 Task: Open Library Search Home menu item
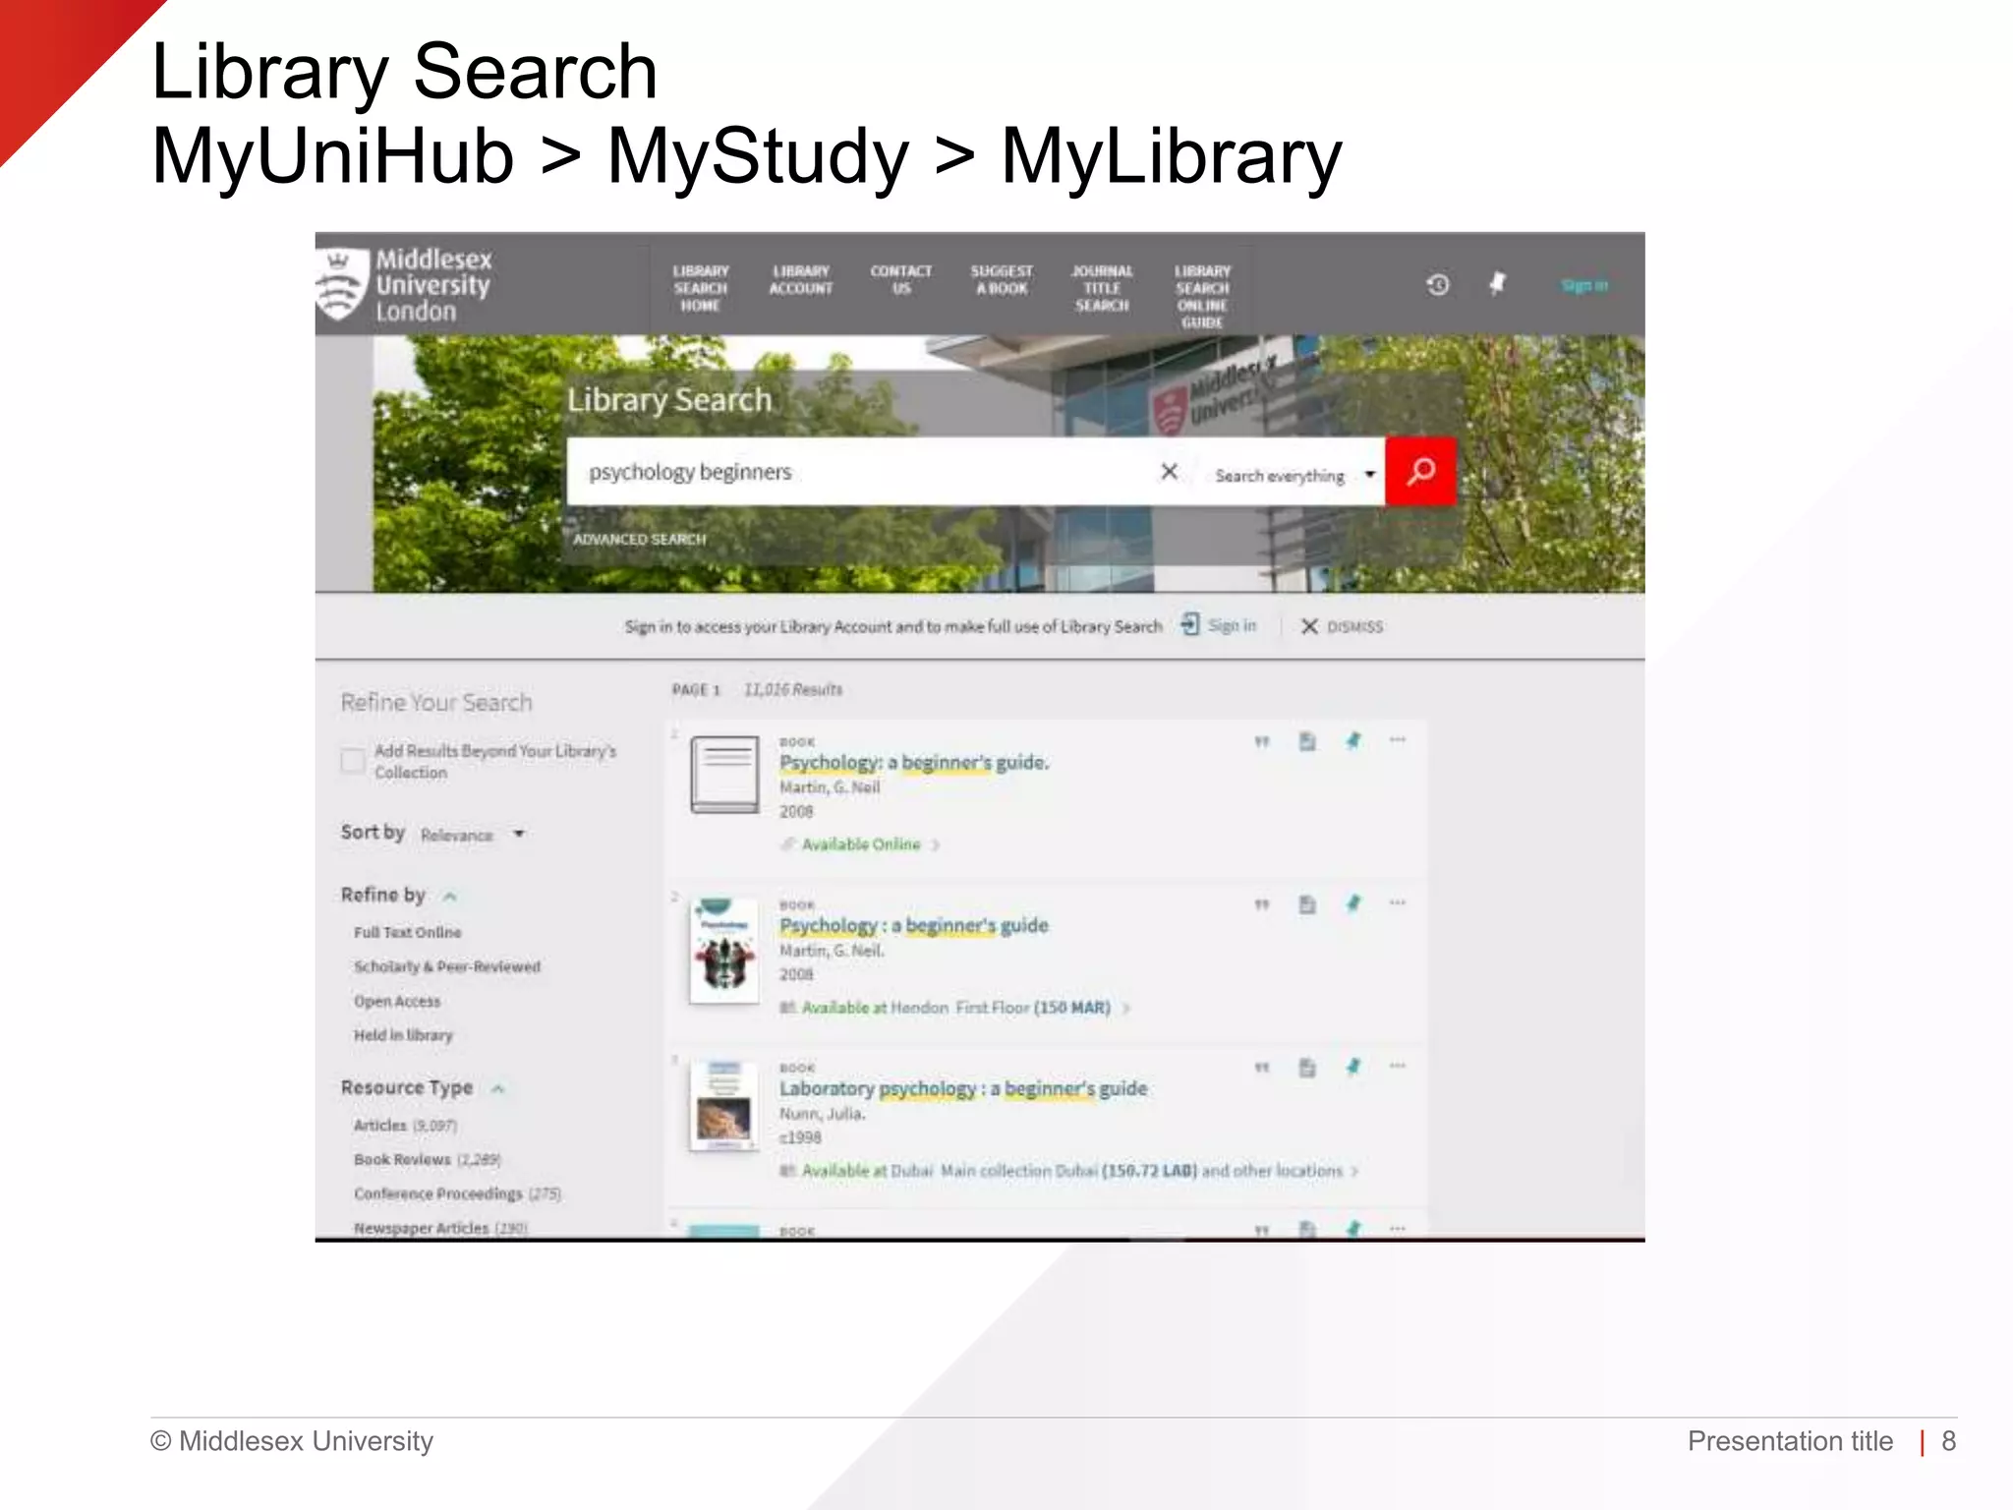coord(701,288)
